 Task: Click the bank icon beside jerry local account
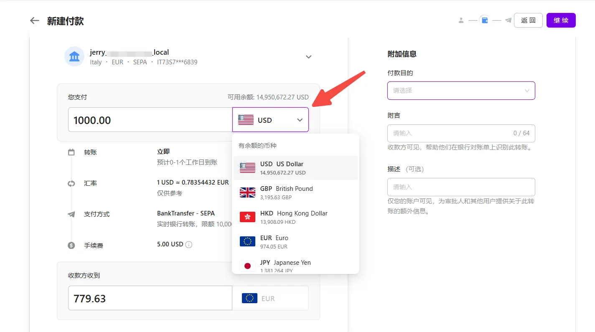click(x=74, y=56)
